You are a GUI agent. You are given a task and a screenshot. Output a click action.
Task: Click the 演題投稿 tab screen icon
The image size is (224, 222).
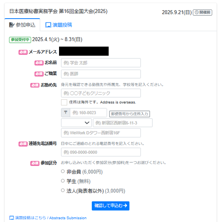(x=48, y=25)
